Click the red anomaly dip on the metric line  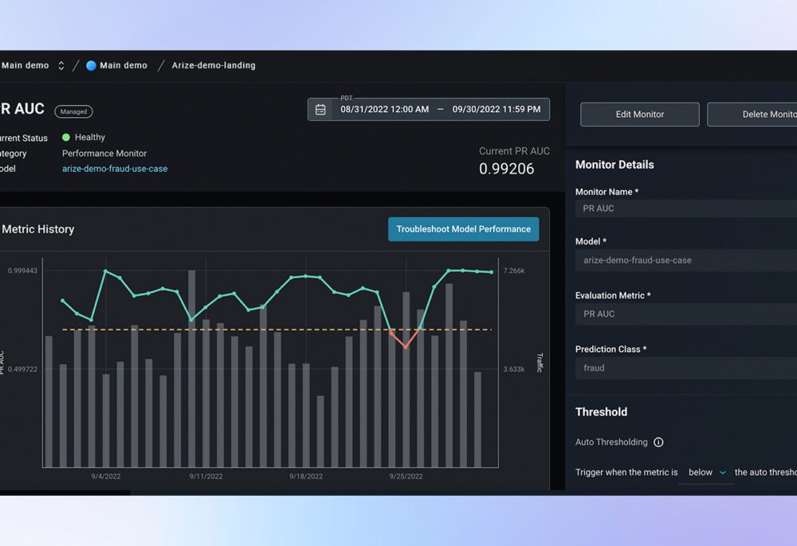(x=406, y=348)
